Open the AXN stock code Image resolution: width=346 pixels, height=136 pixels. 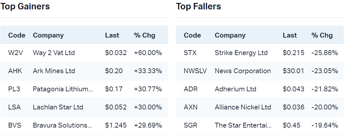coord(191,107)
